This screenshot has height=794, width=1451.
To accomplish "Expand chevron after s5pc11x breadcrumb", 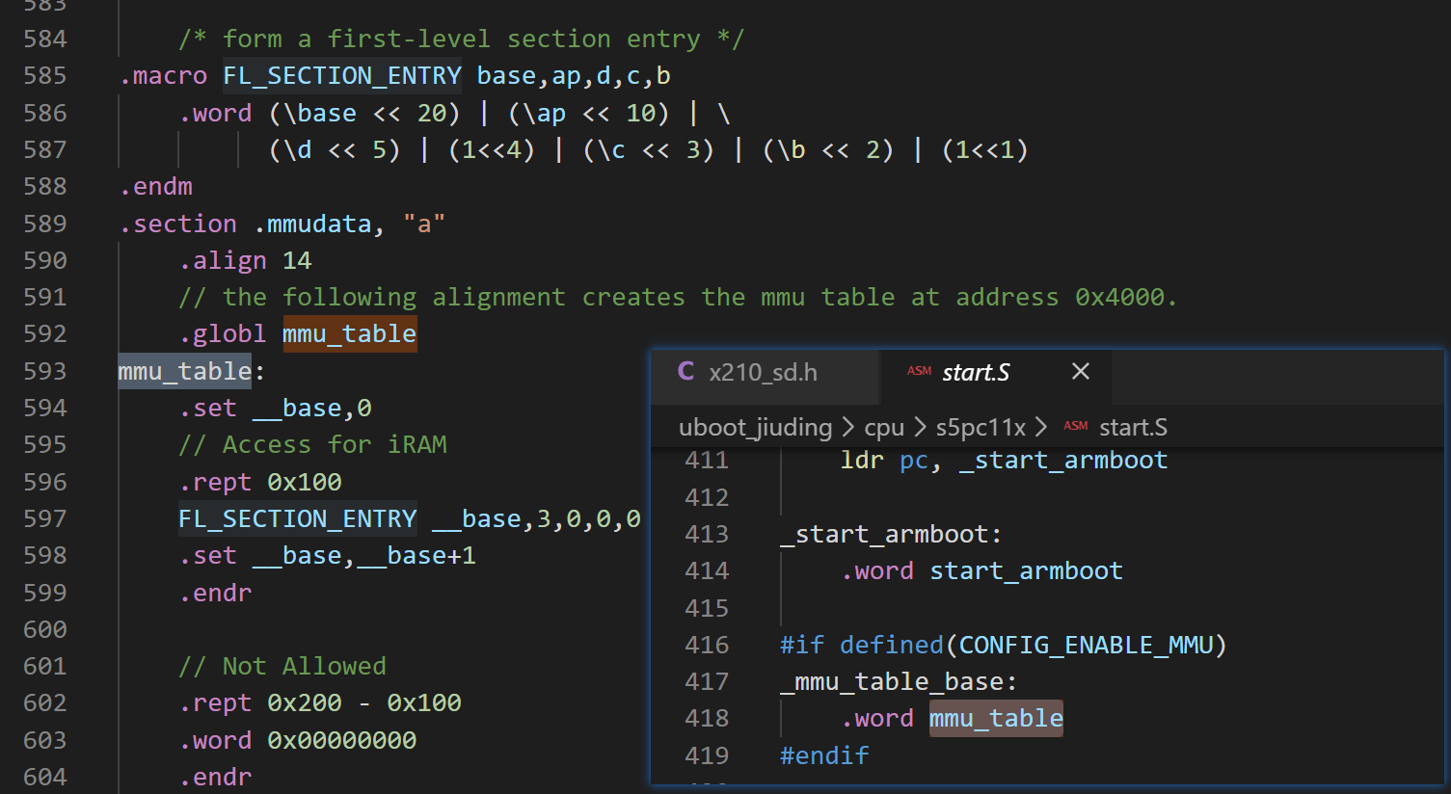I will tap(1041, 426).
